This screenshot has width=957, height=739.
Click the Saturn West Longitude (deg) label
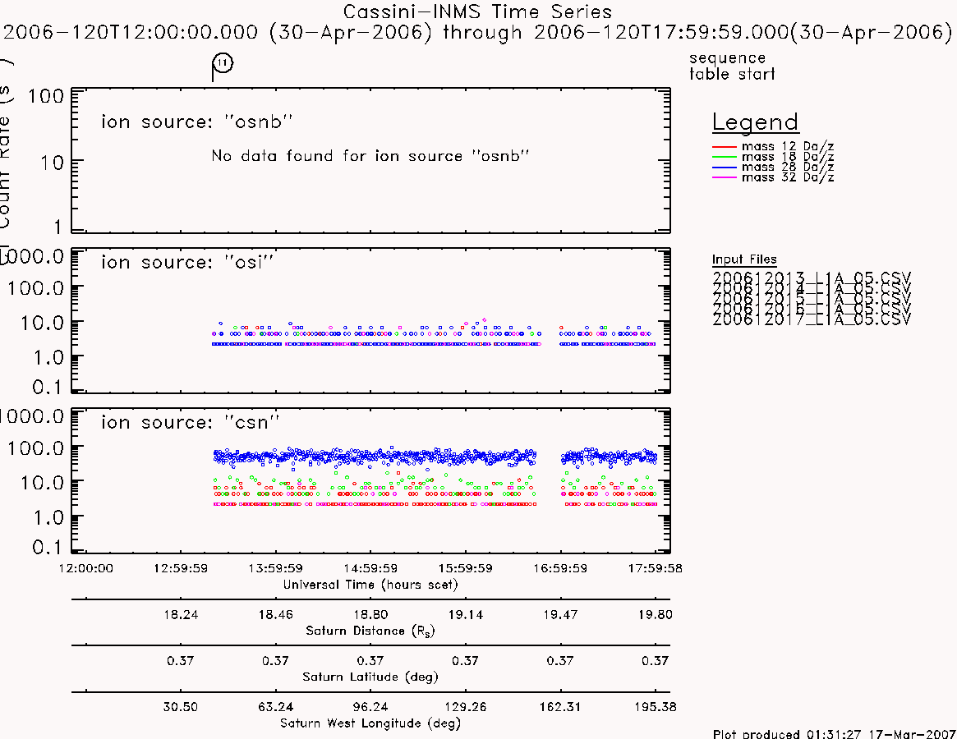370,723
